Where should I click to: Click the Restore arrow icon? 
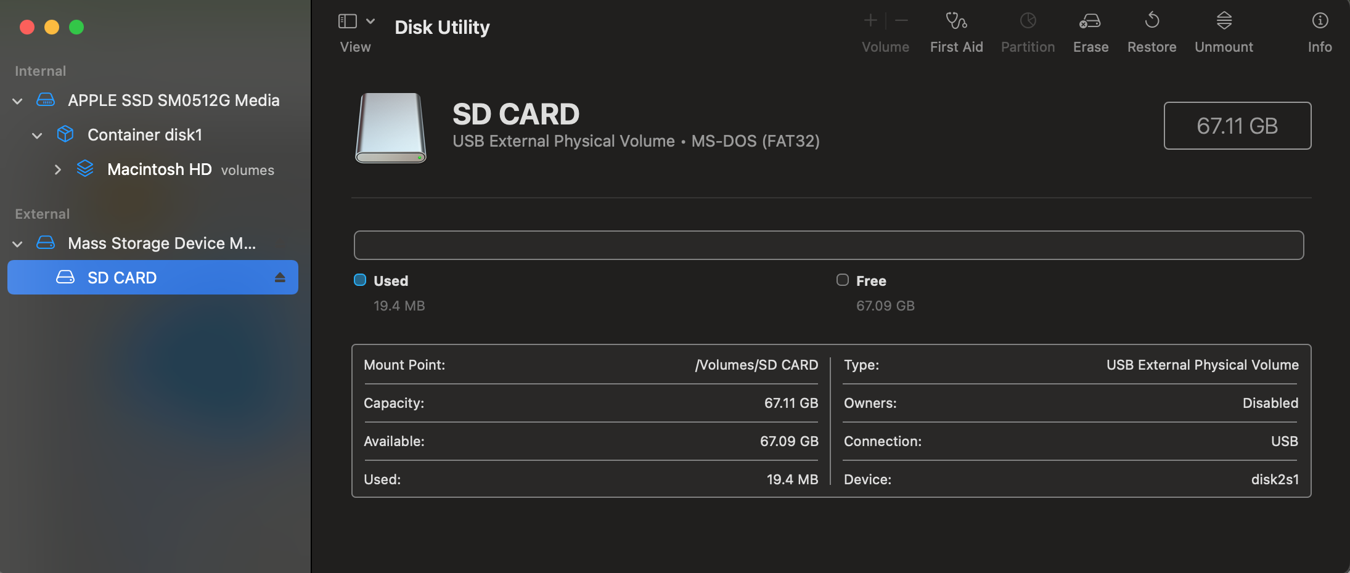[x=1152, y=20]
